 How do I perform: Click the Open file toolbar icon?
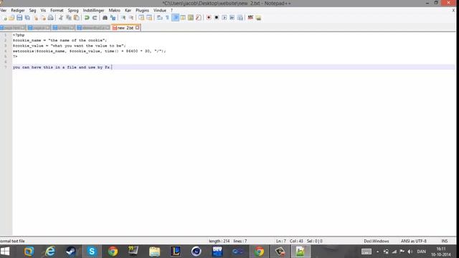coord(11,18)
